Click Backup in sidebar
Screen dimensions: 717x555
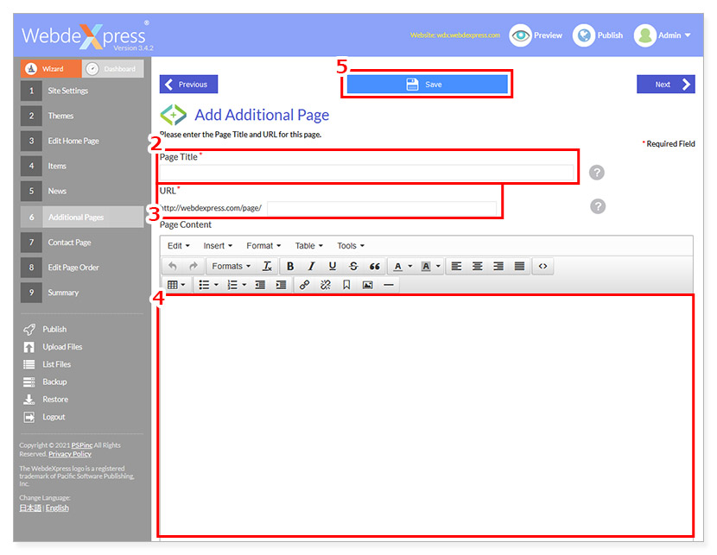[45, 382]
